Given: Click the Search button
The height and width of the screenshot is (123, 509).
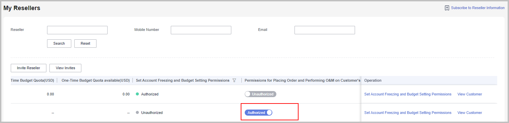Looking at the screenshot, I should (x=59, y=43).
